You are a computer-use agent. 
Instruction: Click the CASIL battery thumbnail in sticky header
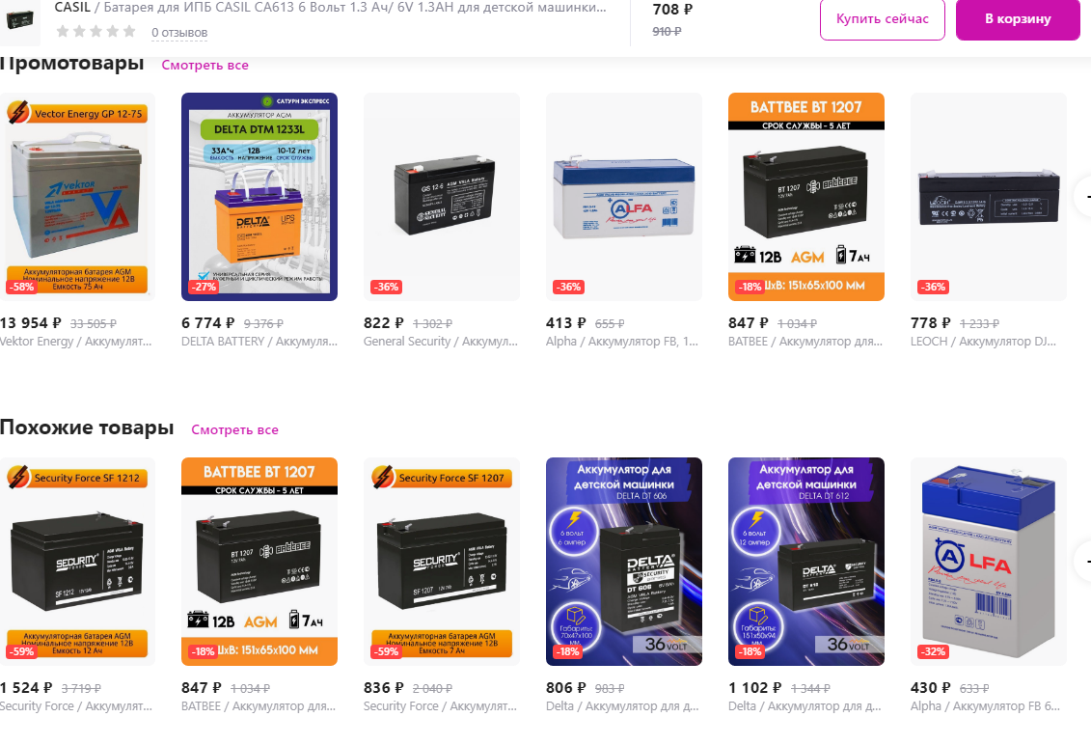click(x=19, y=19)
